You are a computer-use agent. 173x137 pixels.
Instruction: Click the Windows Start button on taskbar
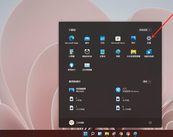(x=86, y=133)
